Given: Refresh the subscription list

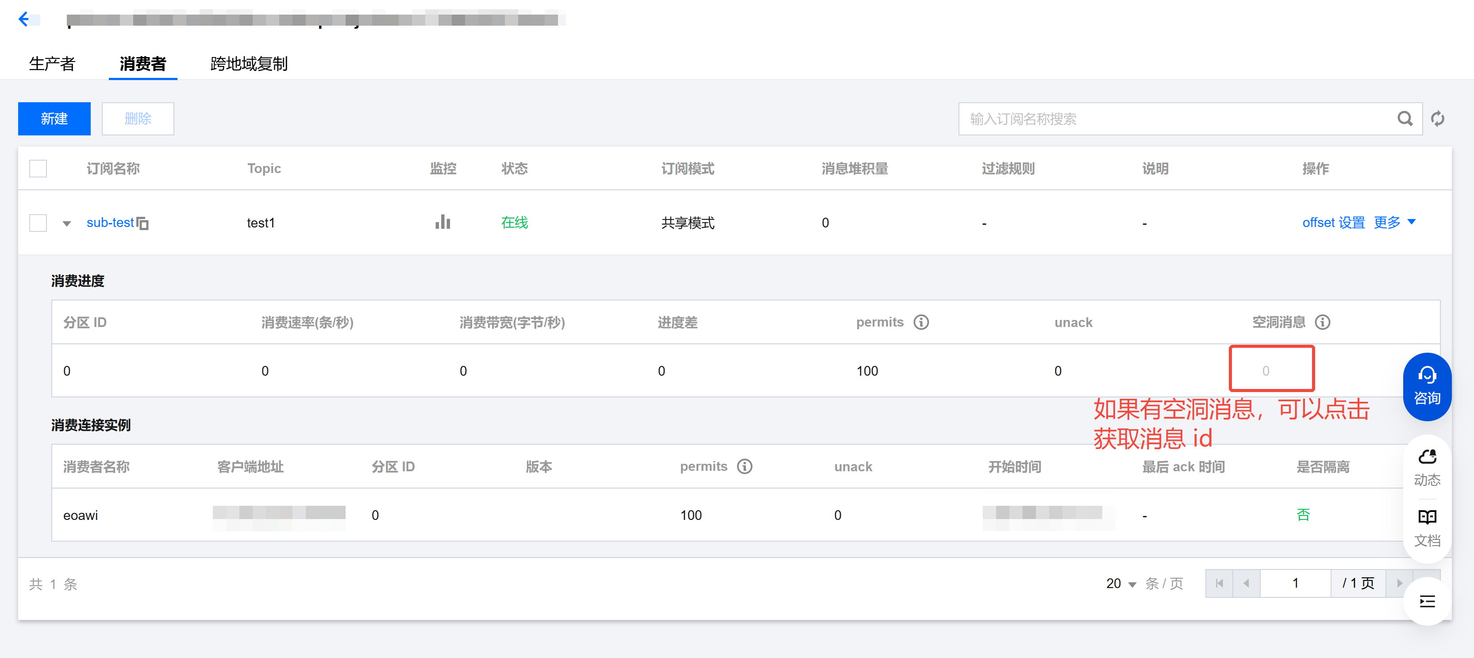Looking at the screenshot, I should point(1437,119).
